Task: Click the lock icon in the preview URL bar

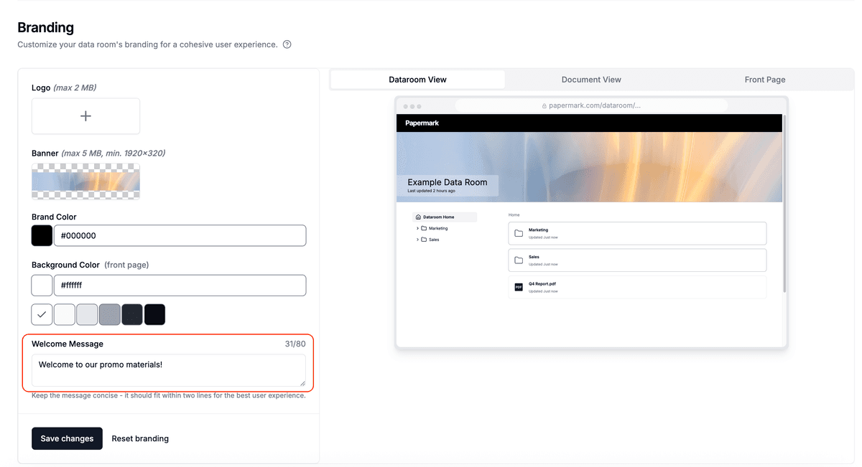Action: tap(544, 105)
